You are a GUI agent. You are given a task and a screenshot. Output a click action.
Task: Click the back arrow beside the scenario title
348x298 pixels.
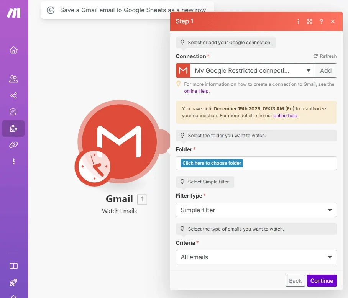[51, 10]
